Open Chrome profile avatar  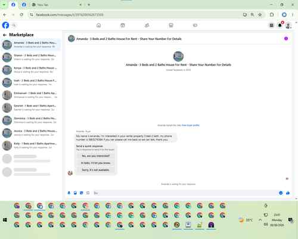click(x=284, y=15)
